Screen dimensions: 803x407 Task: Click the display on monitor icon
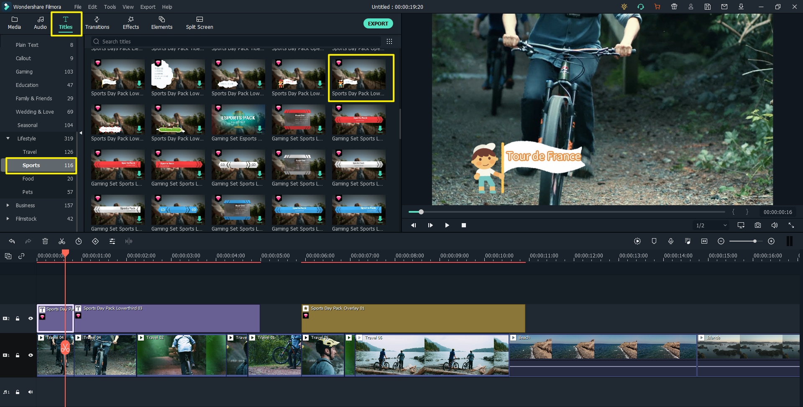(x=741, y=225)
